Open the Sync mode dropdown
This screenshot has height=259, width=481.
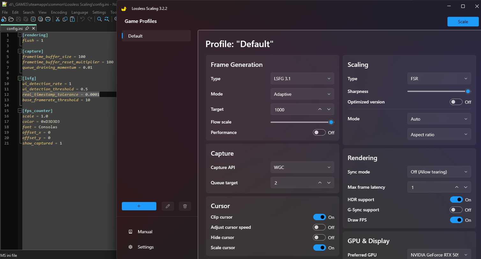tap(439, 172)
